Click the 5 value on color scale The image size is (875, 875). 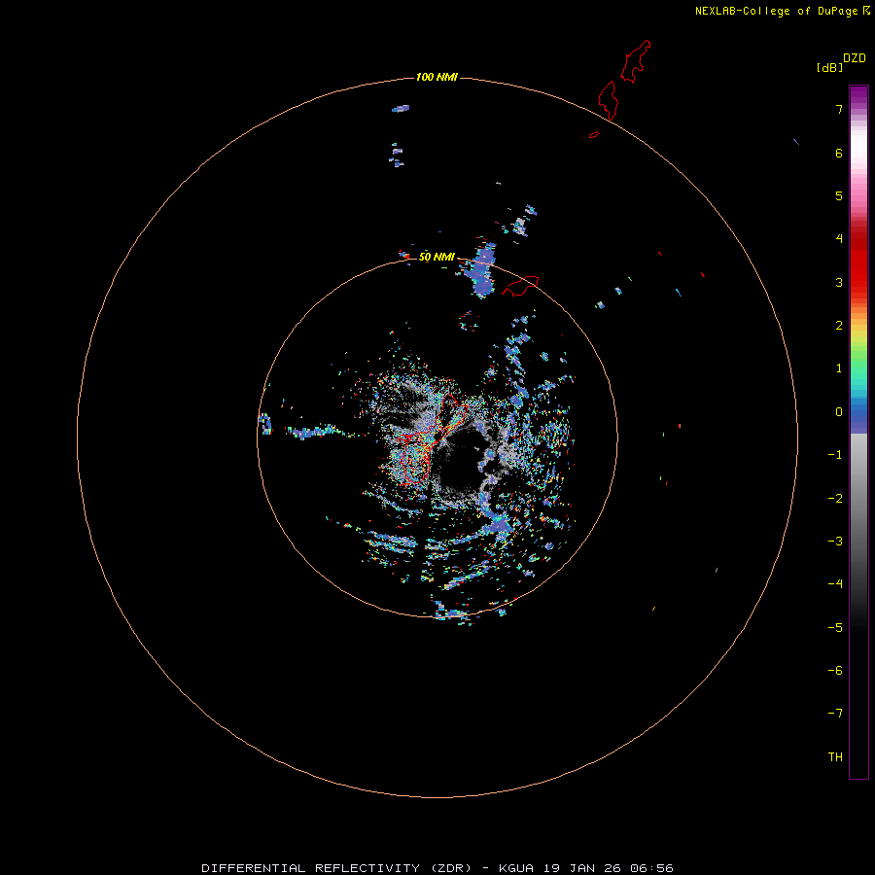(839, 195)
